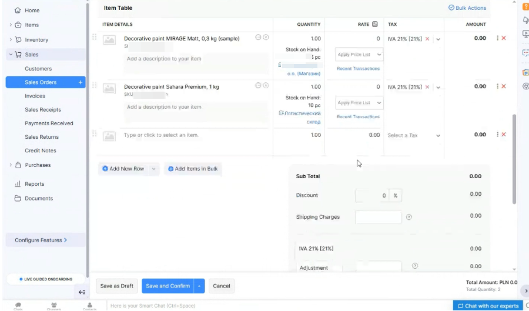Remove the MIRAGE Matt item row
Viewport: 529px width, 311px height.
[504, 38]
